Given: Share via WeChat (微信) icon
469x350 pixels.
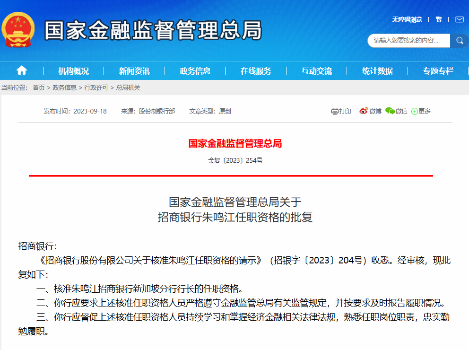Looking at the screenshot, I should (x=390, y=111).
